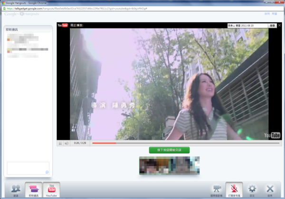Click the YouTube logo above the video
285x199 pixels.
(63, 25)
